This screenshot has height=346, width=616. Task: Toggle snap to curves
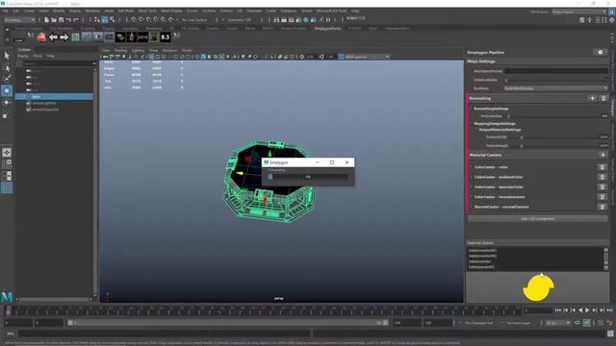tap(141, 19)
